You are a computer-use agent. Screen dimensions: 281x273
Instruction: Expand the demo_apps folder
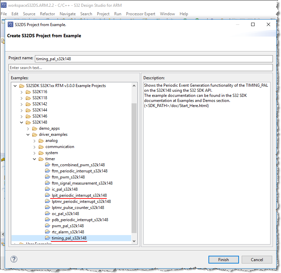click(28, 129)
